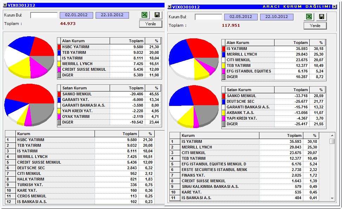Click the Alan Kurum pie chart in VIX0301012
This screenshot has width=342, height=209.
tap(194, 59)
